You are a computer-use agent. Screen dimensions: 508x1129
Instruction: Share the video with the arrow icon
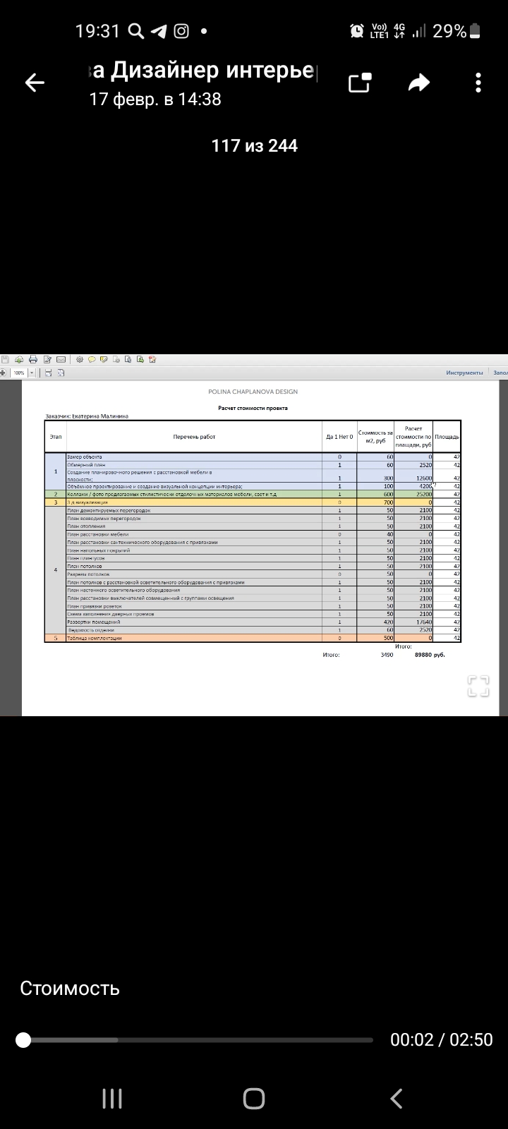tap(419, 83)
